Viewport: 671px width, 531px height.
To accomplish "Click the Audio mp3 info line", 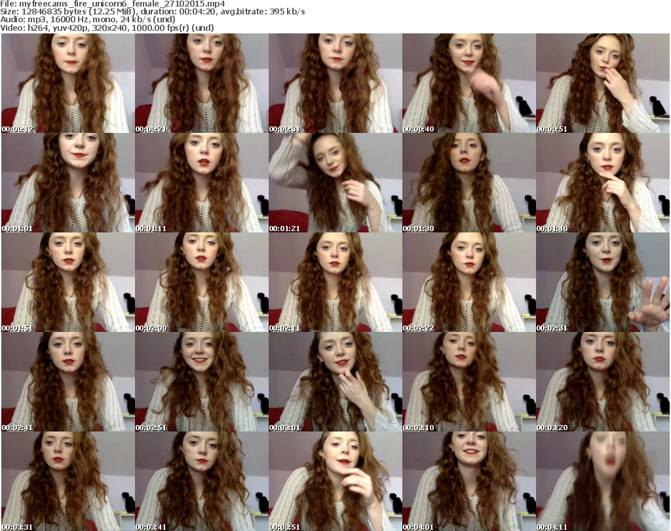I will [88, 20].
